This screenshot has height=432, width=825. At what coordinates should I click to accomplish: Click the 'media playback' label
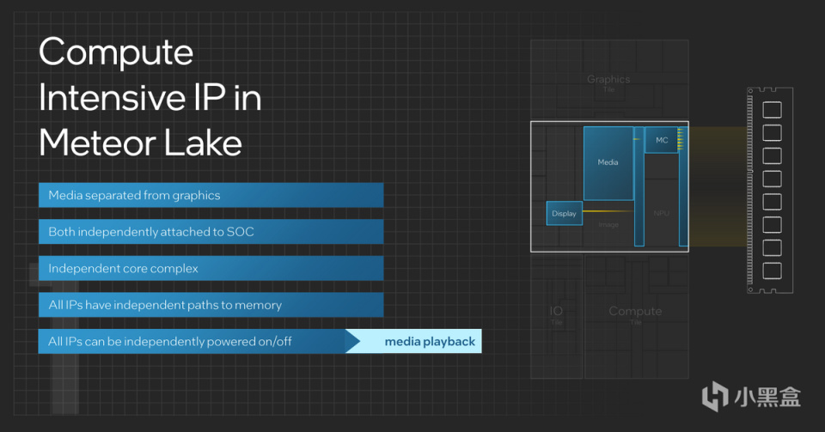point(430,342)
